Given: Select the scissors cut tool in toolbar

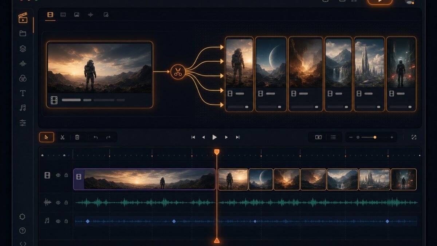Looking at the screenshot, I should point(62,137).
